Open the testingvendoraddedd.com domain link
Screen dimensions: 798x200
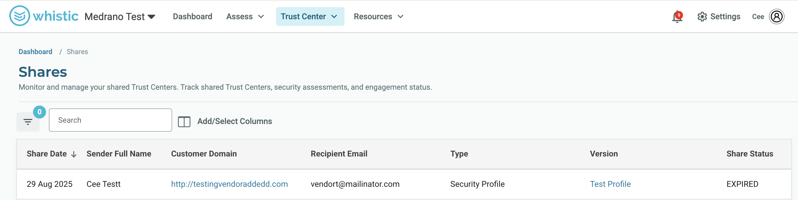[229, 184]
